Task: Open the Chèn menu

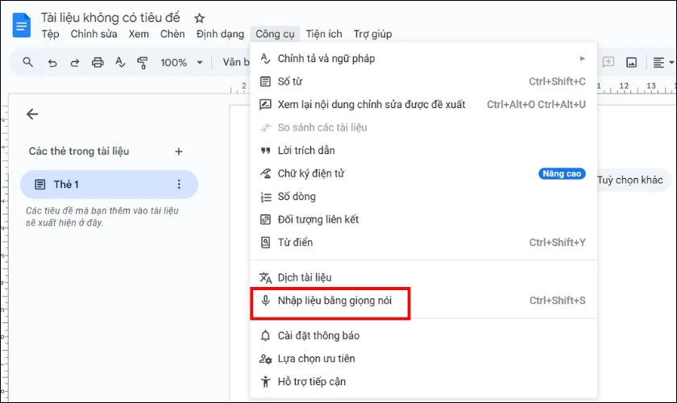Action: [172, 34]
